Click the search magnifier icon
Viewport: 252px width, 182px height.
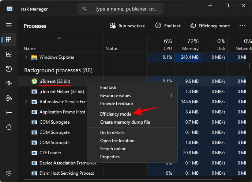pyautogui.click(x=85, y=9)
